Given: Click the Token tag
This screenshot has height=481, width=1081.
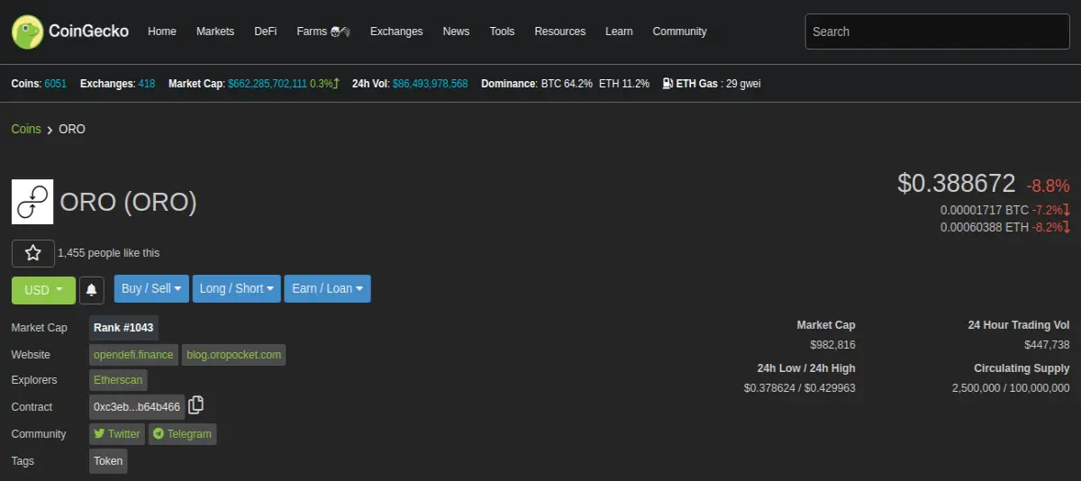Looking at the screenshot, I should (108, 461).
